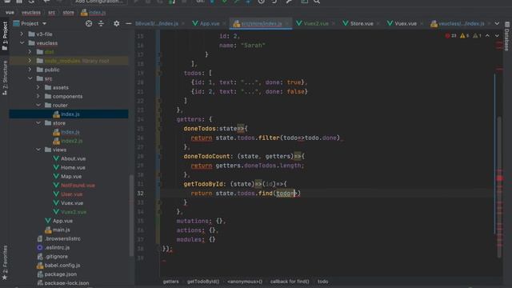Image resolution: width=512 pixels, height=288 pixels.
Task: Collapse the src folder
Action: click(30, 78)
